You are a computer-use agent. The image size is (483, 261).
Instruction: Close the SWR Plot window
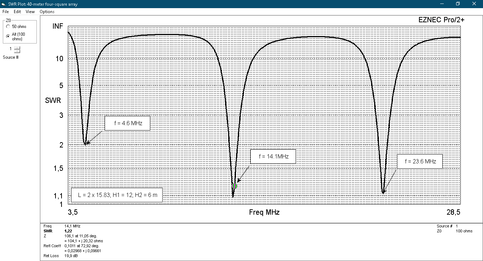tap(474, 4)
